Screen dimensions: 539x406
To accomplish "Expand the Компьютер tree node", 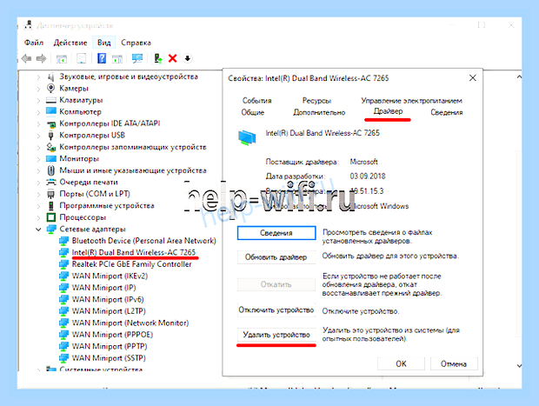I will (38, 112).
